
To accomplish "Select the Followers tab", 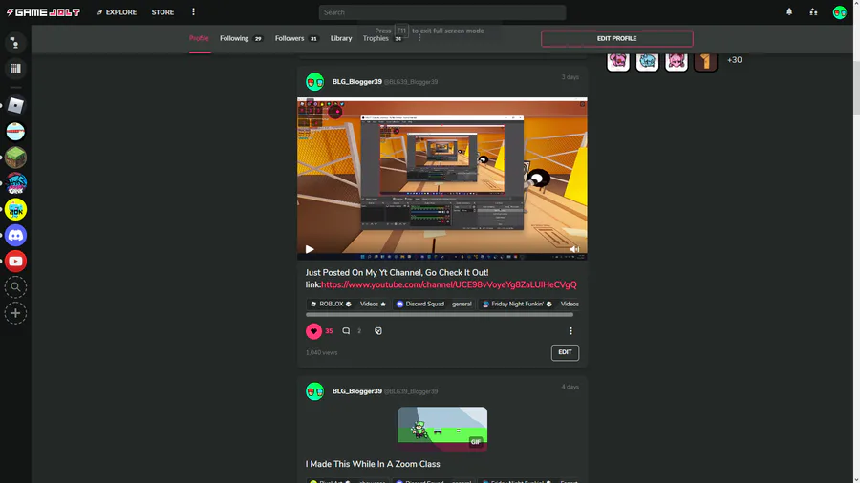I will [x=296, y=38].
